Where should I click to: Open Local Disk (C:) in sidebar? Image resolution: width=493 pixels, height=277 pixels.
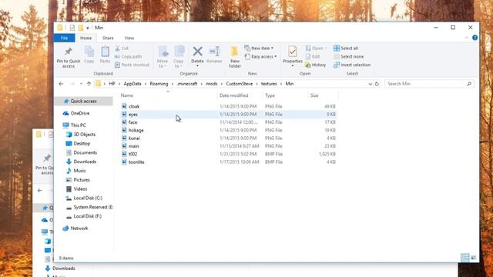(x=88, y=199)
